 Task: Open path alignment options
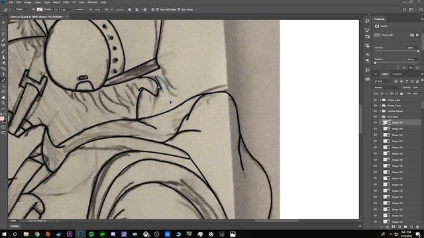click(137, 10)
